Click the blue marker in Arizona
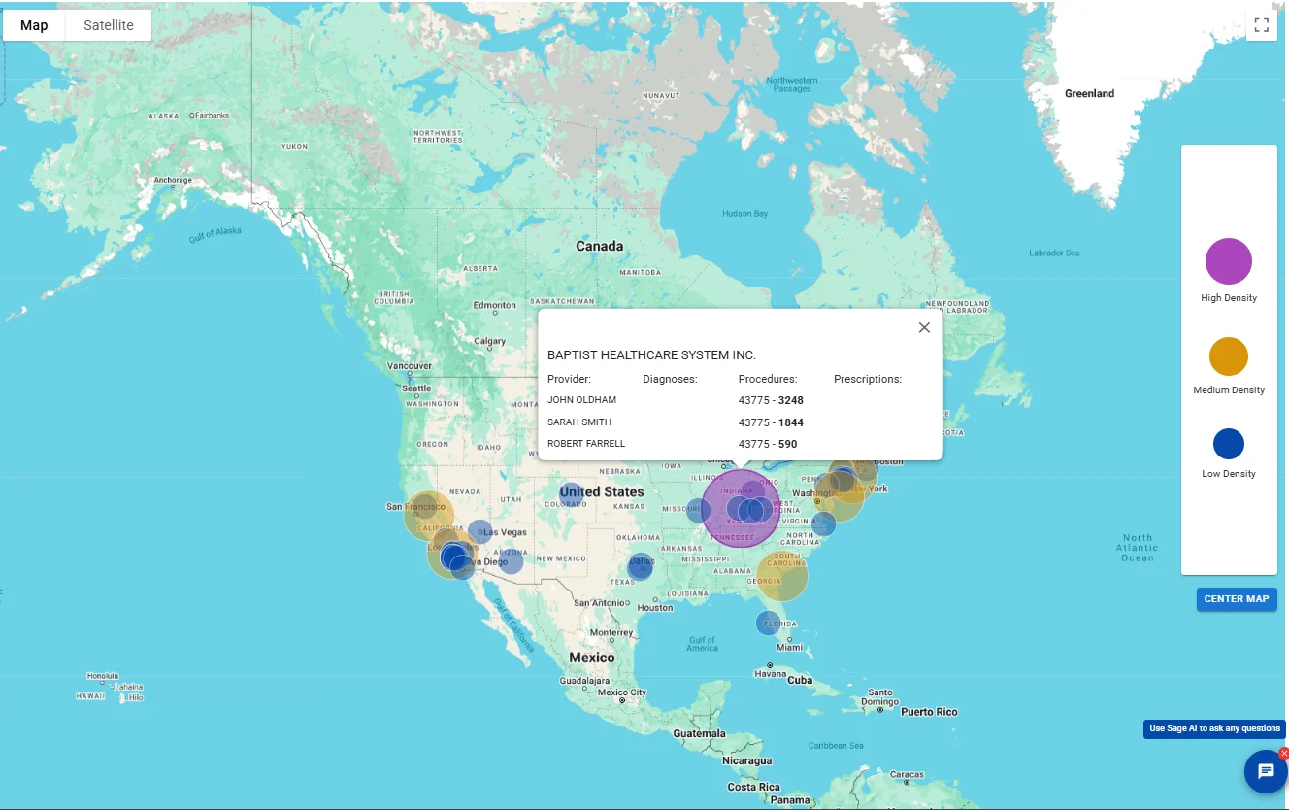 pyautogui.click(x=512, y=560)
